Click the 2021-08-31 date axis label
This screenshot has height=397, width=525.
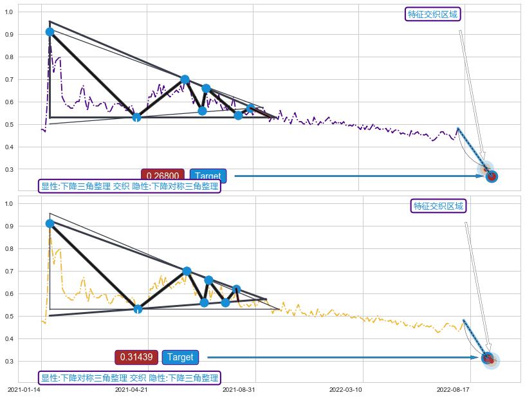tap(239, 389)
